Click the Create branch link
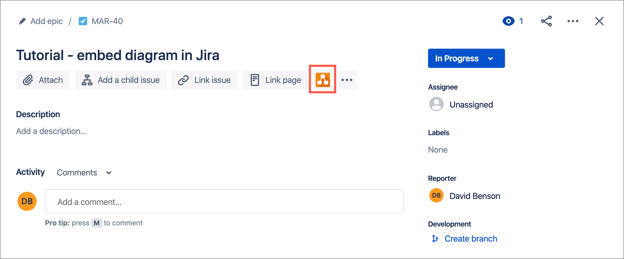 [471, 239]
